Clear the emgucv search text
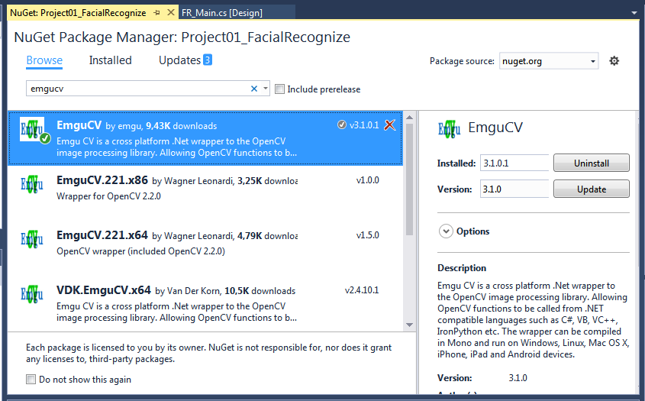645x401 pixels. coord(254,89)
